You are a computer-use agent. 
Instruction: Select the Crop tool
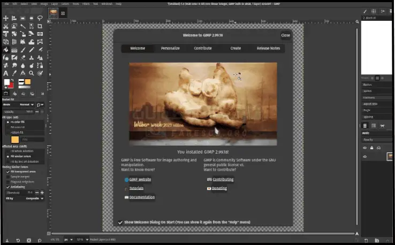(40, 26)
